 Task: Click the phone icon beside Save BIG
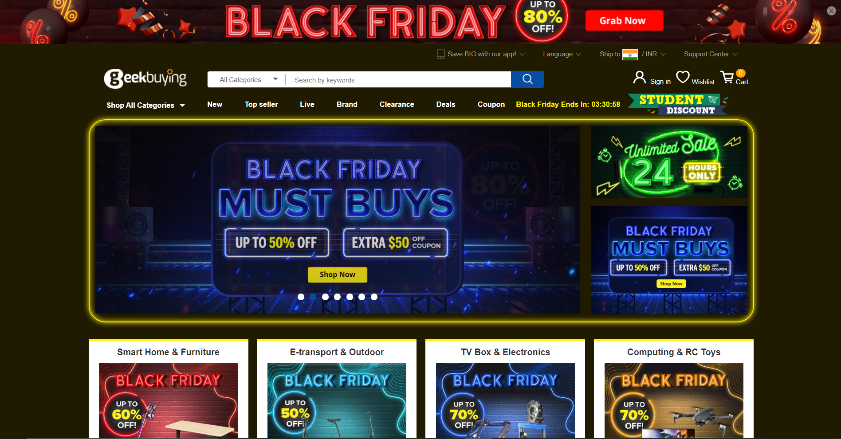[x=440, y=54]
